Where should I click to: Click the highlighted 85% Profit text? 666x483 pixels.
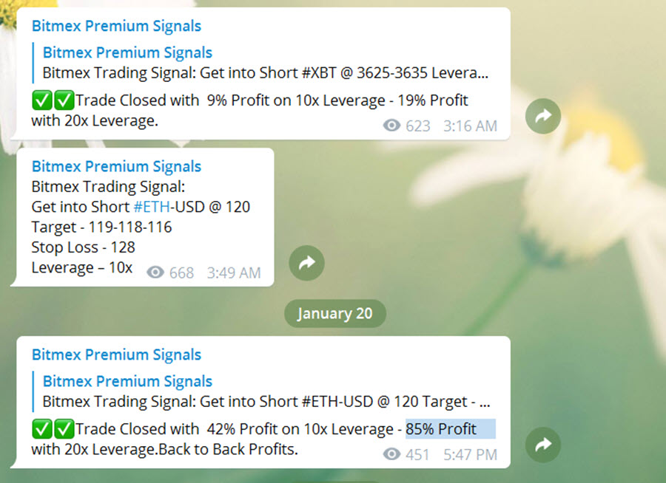click(450, 429)
